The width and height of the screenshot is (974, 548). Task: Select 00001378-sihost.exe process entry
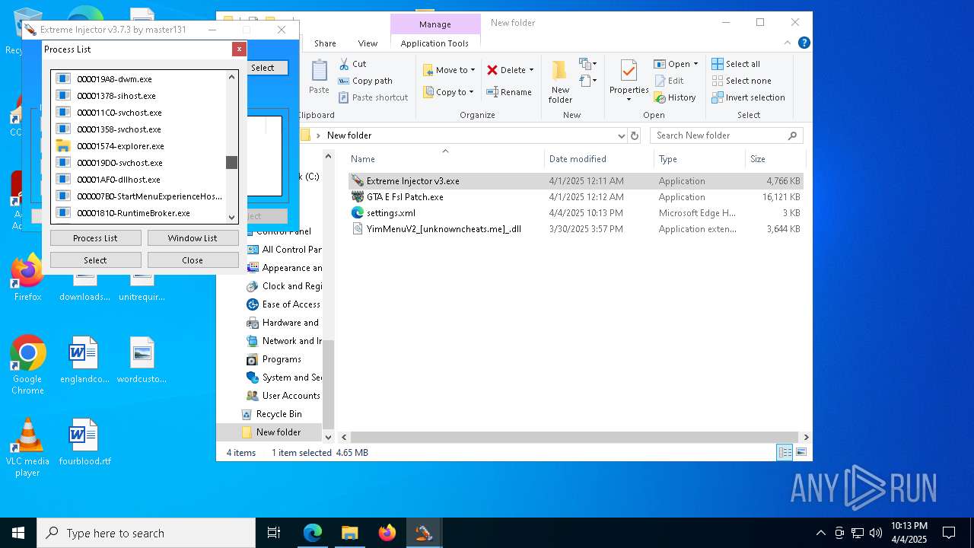tap(116, 96)
